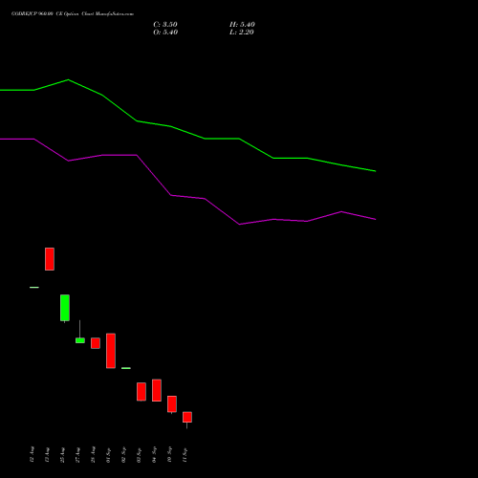Viewport: 478px width, 478px height.
Task: Click the red candle above 04 Sep
Action: 157,390
